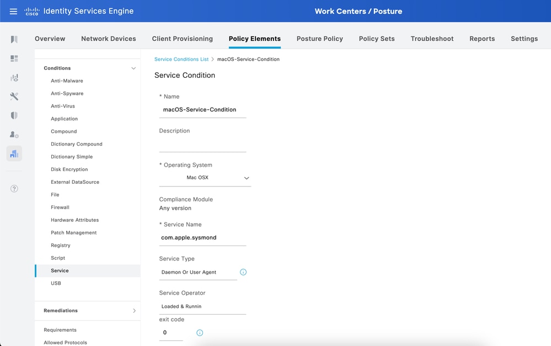Open Anti-Malware conditions
551x346 pixels.
(67, 81)
